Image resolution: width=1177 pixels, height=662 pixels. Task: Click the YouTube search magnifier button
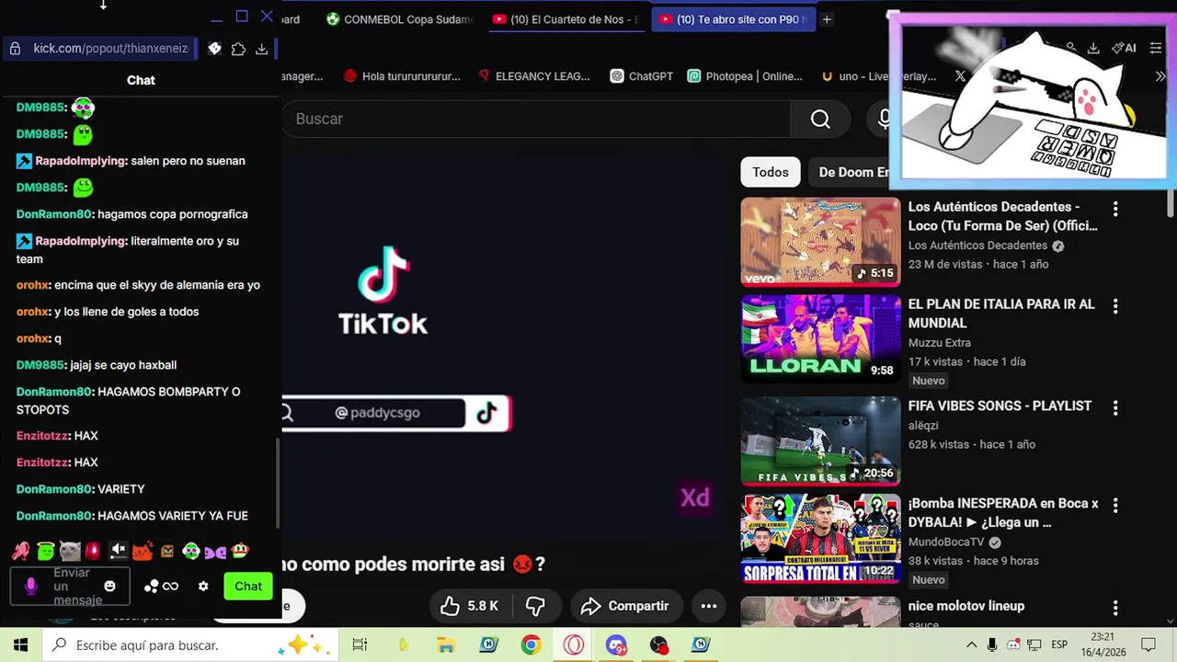(820, 119)
